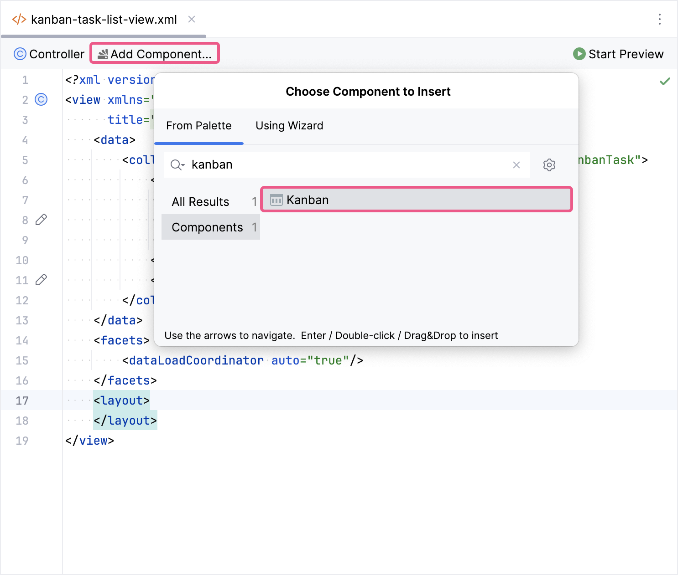Screen dimensions: 678x575
Task: Click the search magnifier dropdown arrow
Action: 177,165
